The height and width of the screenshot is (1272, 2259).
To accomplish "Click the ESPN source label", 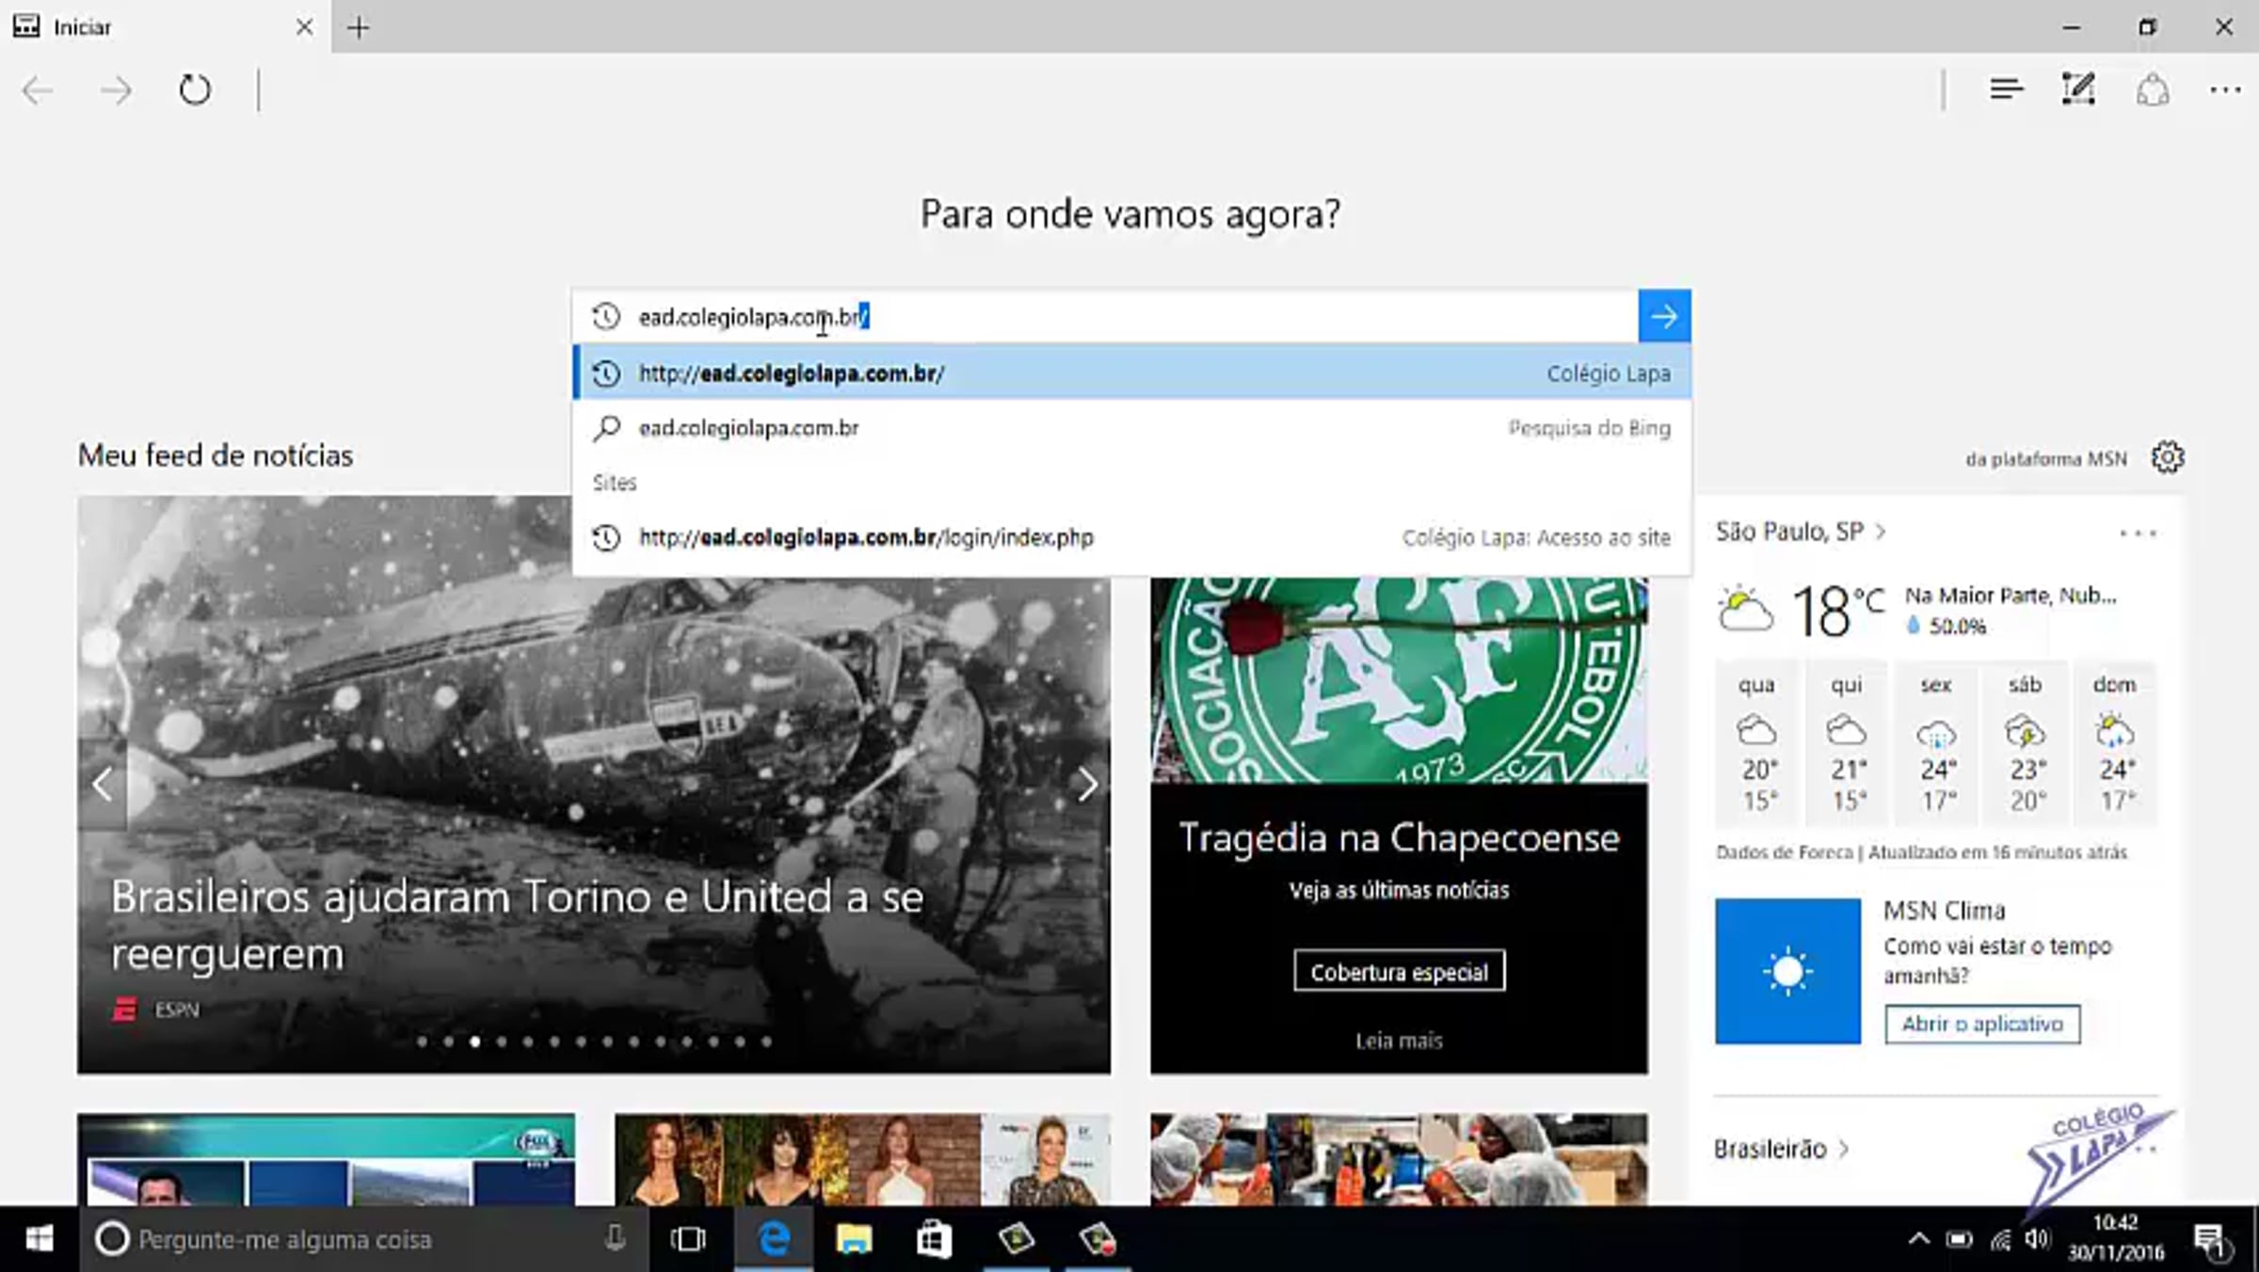I will (x=177, y=1010).
